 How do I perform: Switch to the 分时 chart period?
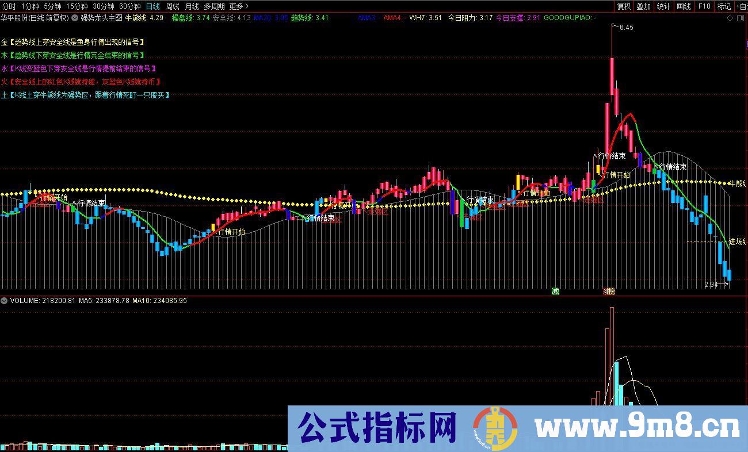(9, 6)
